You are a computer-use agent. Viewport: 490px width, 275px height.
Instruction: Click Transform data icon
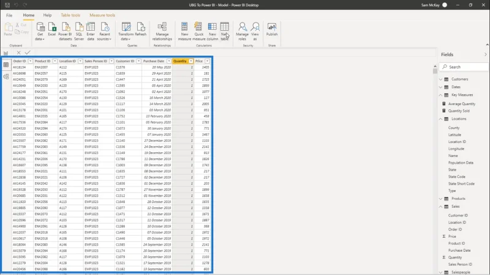pos(126,31)
